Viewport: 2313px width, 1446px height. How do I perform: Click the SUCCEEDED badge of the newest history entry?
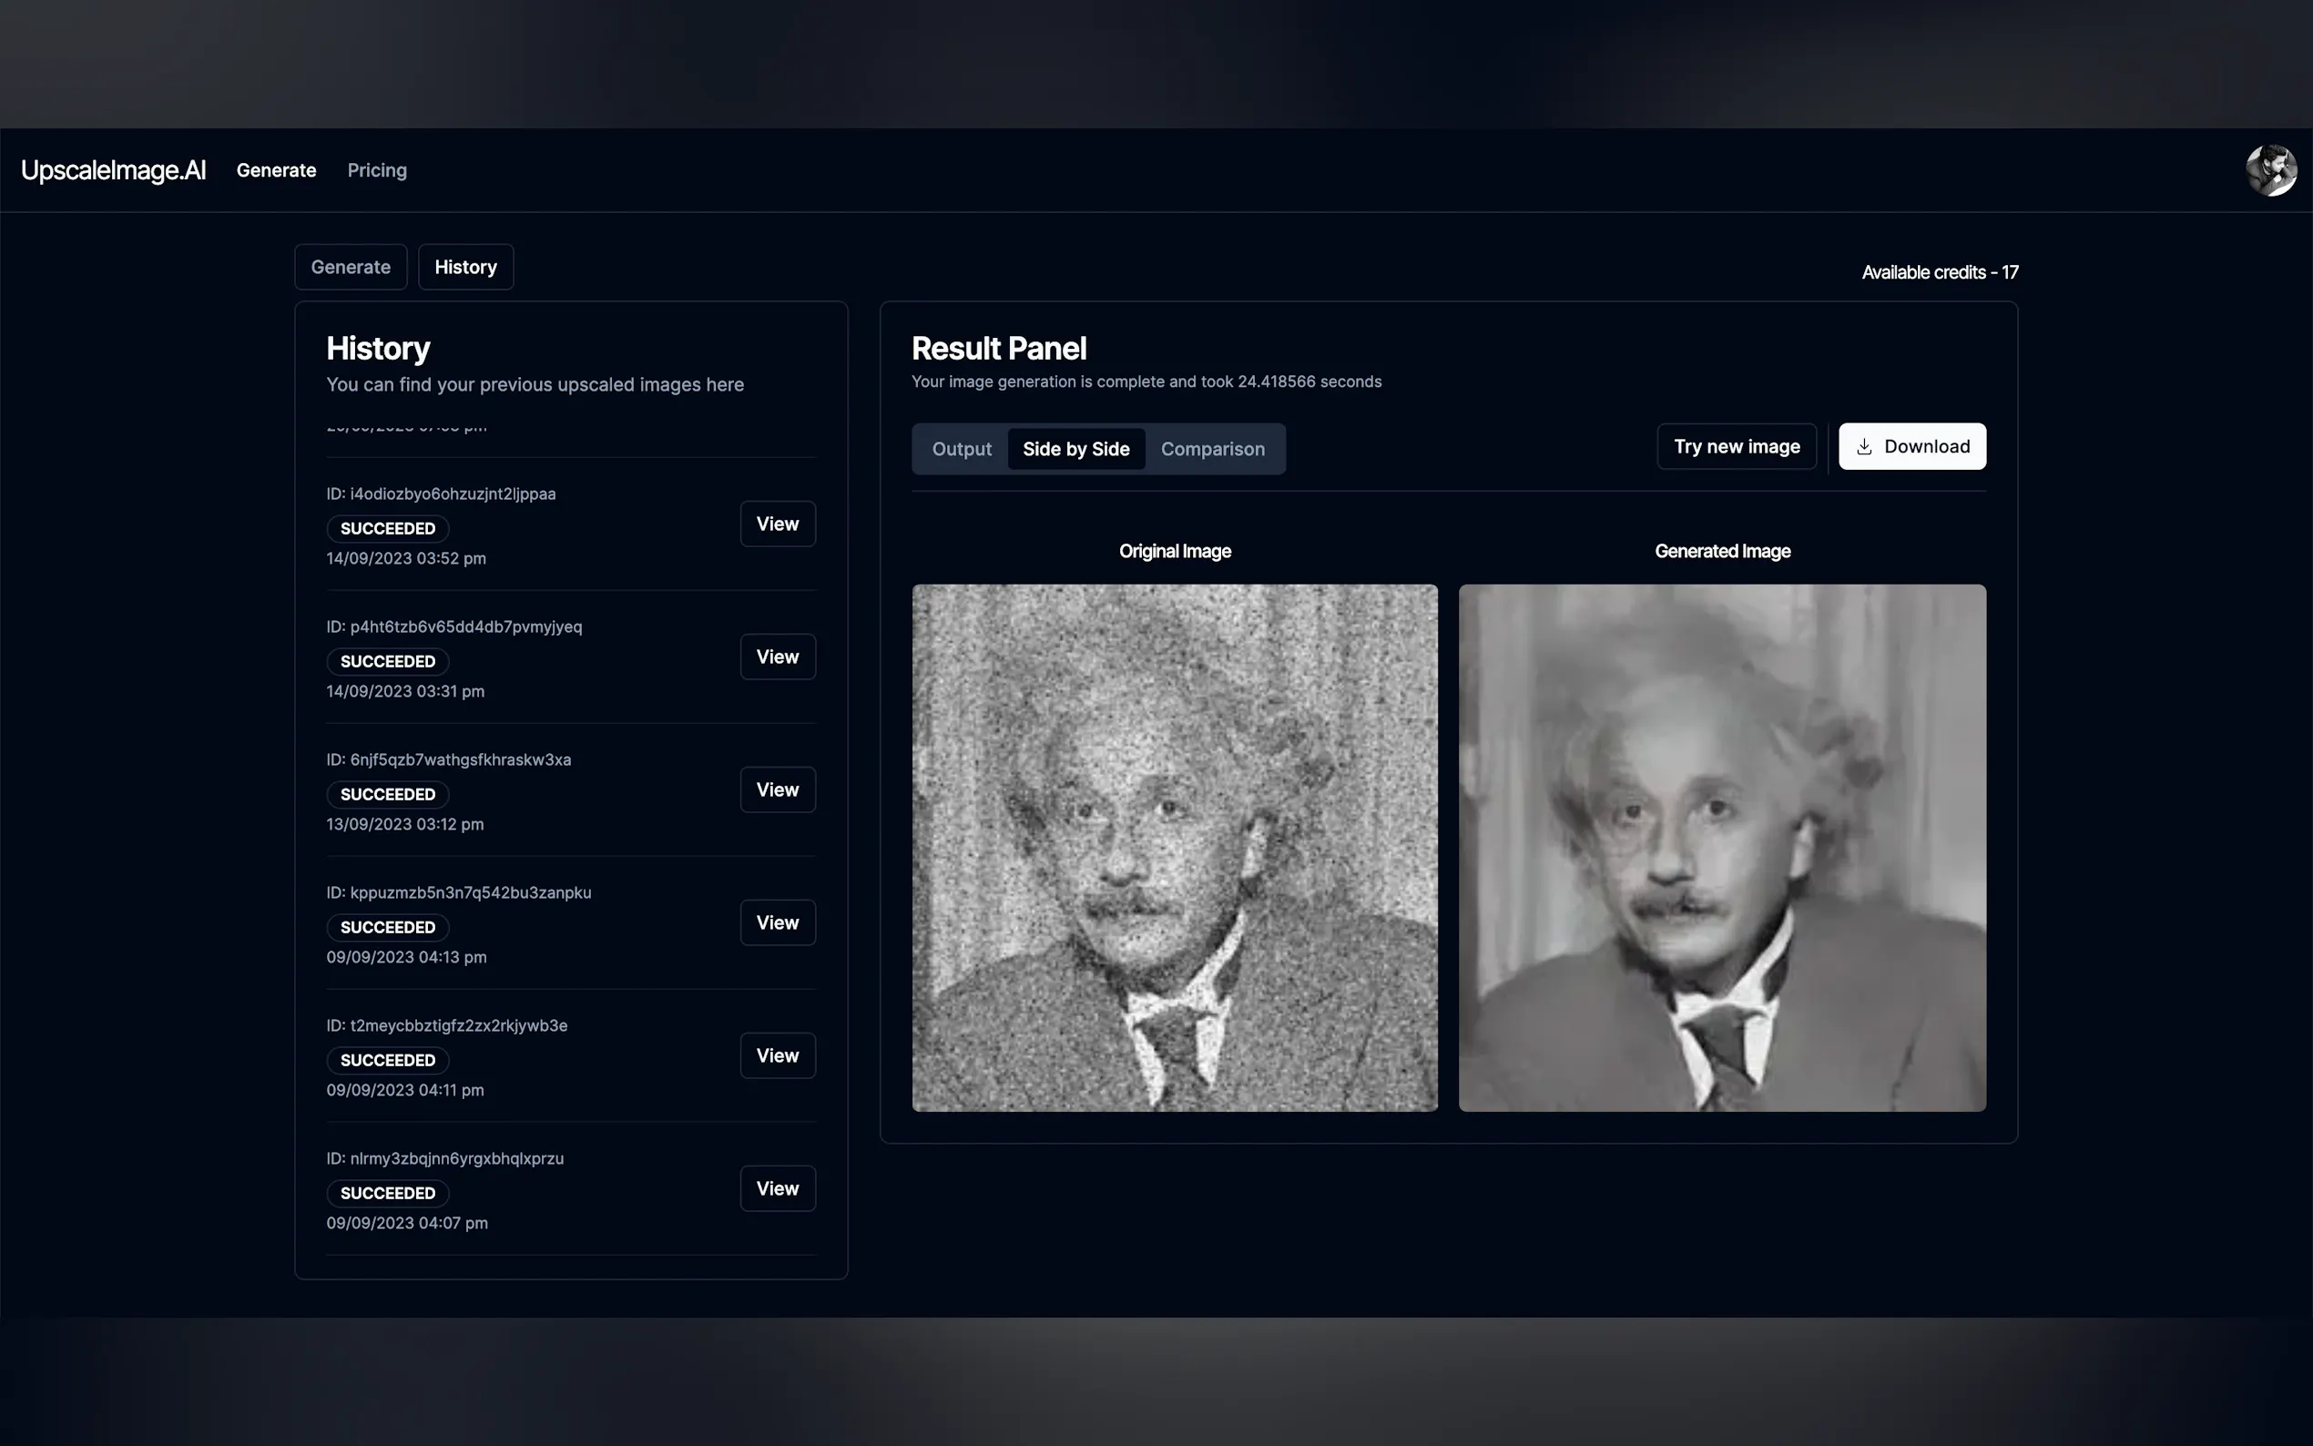tap(387, 528)
